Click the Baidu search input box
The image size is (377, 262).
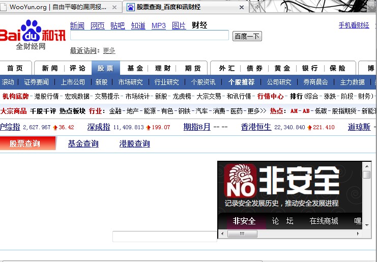pyautogui.click(x=149, y=35)
